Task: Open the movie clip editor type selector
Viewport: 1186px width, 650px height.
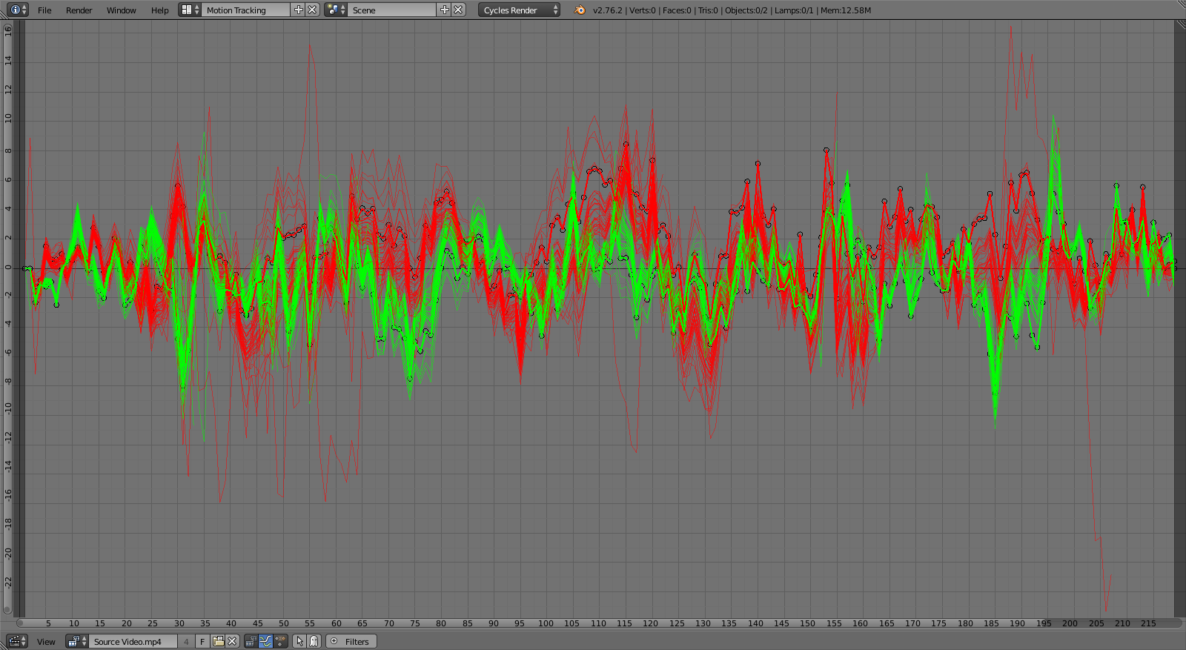Action: (17, 642)
